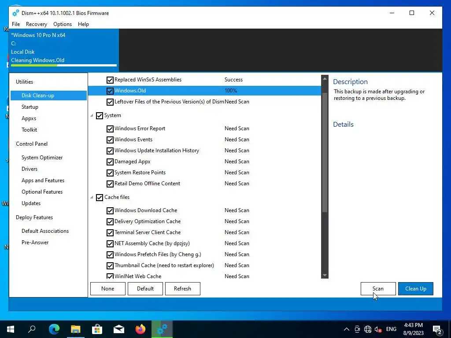Open Default Associations
451x338 pixels.
point(45,231)
